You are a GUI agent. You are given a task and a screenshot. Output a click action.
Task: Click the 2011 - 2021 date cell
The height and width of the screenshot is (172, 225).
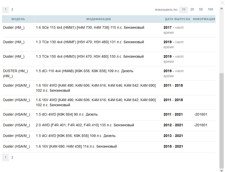(x=173, y=115)
